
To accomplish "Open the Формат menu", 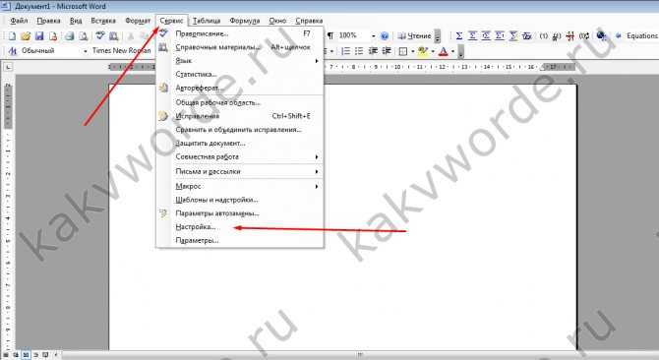I will pos(138,21).
